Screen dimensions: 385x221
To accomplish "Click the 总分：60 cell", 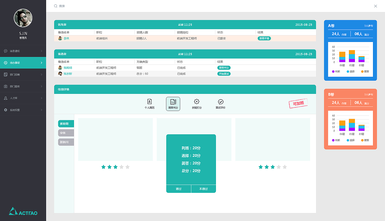I will pyautogui.click(x=142, y=74).
